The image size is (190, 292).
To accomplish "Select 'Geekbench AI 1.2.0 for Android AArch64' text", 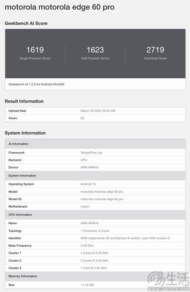I will 36,84.
